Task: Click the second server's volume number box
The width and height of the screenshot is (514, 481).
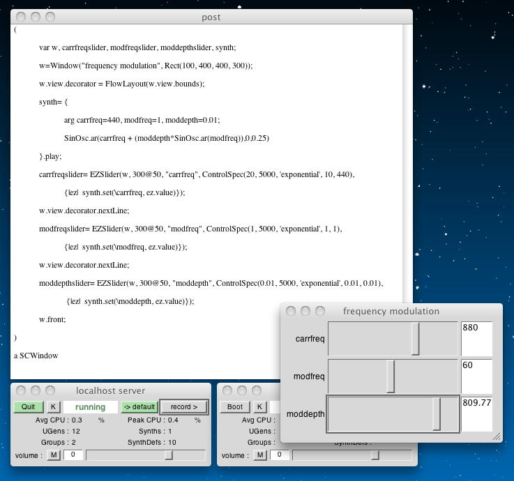Action: click(279, 455)
